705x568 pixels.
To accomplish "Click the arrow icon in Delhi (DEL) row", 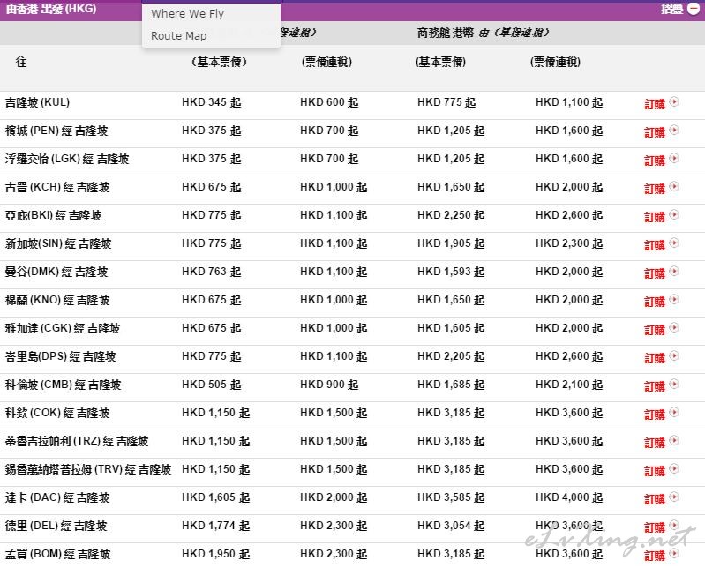I will [674, 526].
